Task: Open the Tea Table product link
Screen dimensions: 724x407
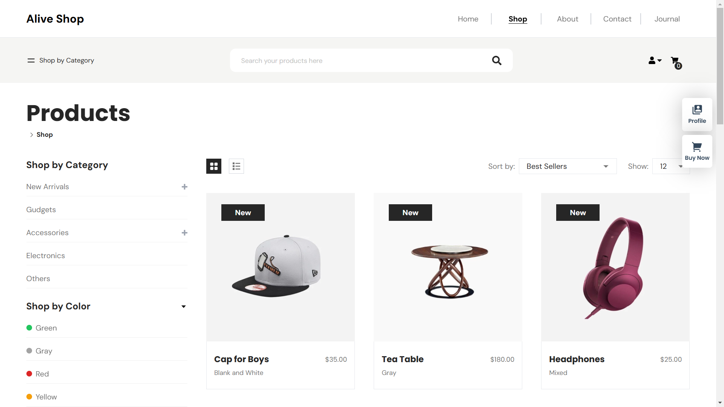Action: [402, 359]
